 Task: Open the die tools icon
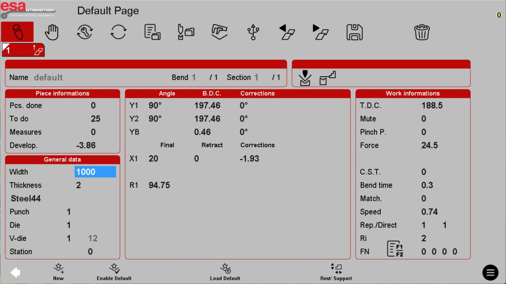(x=220, y=32)
